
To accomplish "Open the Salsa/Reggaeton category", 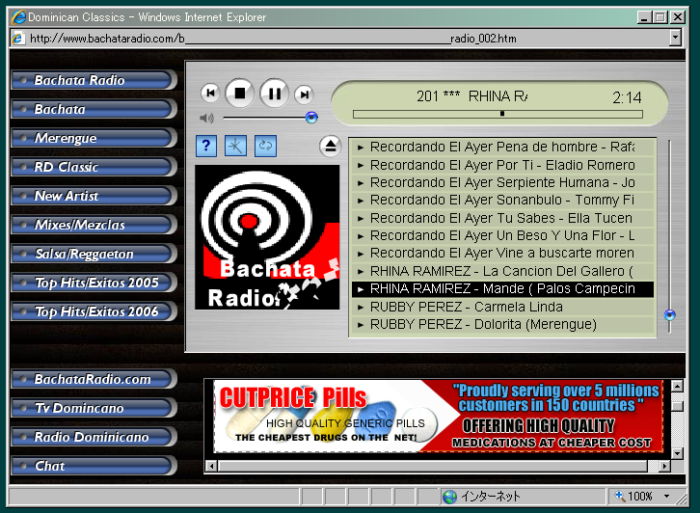I will pyautogui.click(x=93, y=254).
